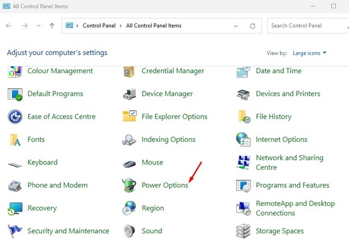Viewport: 349px width, 242px height.
Task: Open the Power Options link
Action: 165,185
